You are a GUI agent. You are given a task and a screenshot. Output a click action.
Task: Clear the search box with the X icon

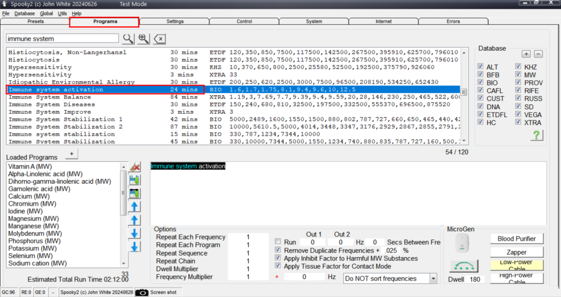tap(159, 38)
